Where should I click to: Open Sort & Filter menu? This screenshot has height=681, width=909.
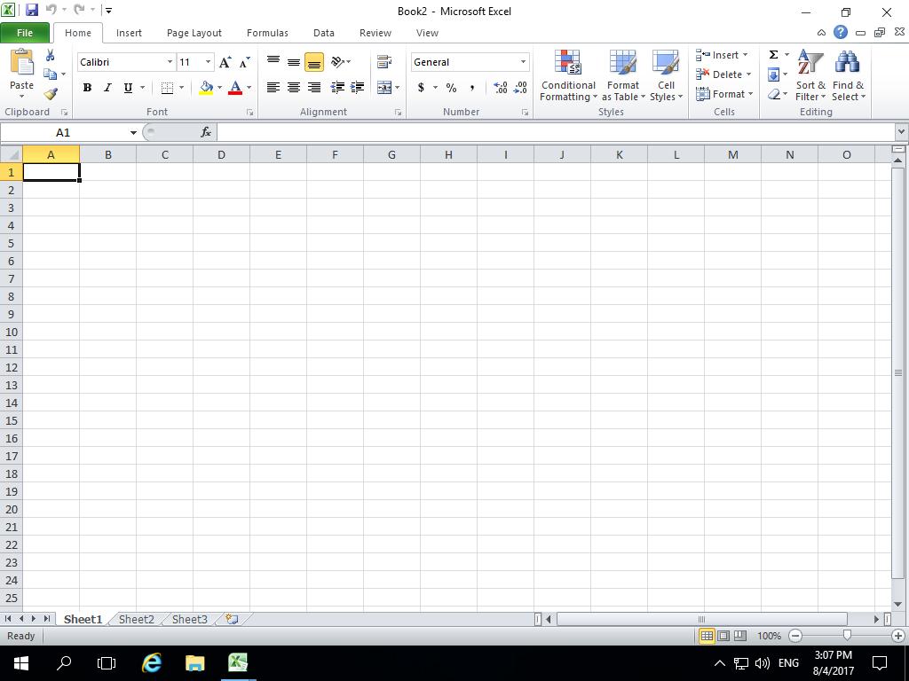click(x=810, y=76)
